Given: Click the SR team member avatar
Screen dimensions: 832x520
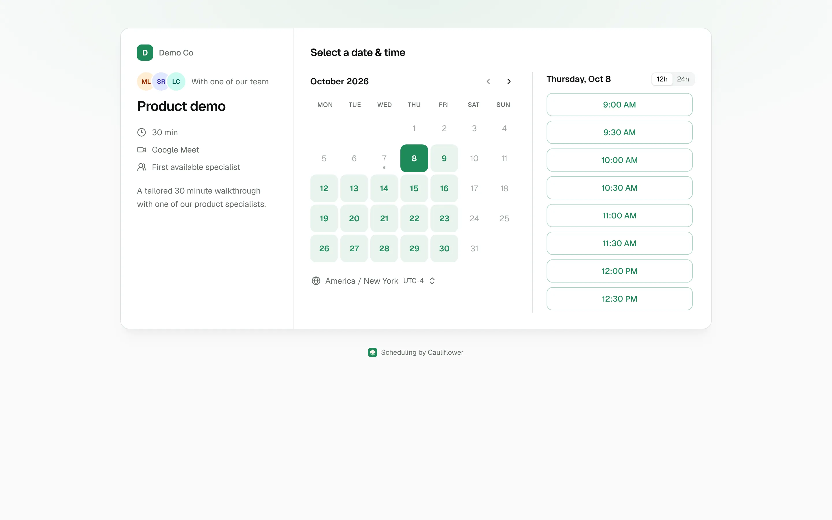Looking at the screenshot, I should coord(161,81).
